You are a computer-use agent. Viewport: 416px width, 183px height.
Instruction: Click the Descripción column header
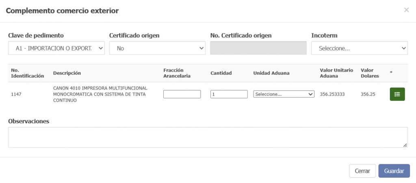67,73
